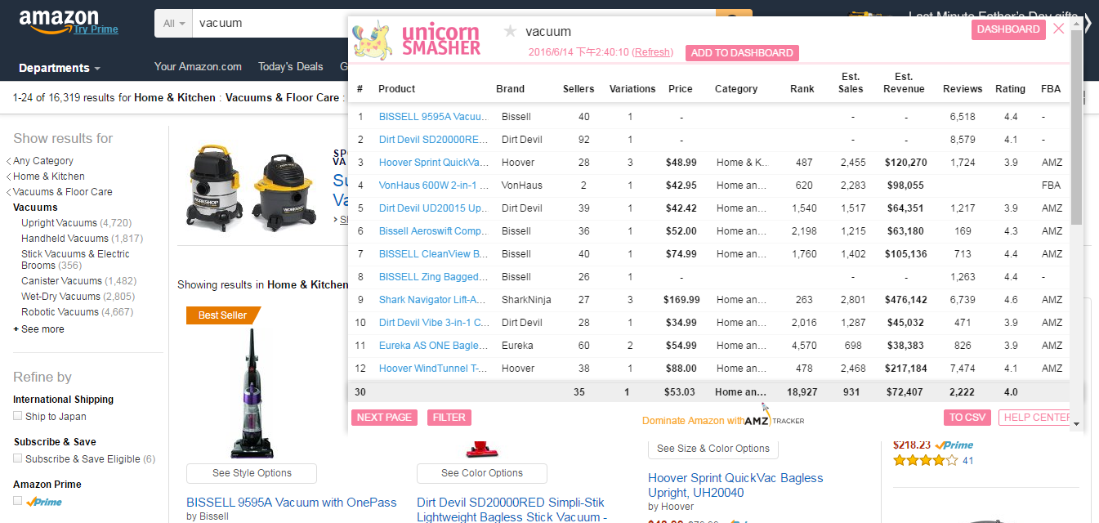Refresh the Unicorn Smasher data
Screen dimensions: 1099x523
(x=652, y=52)
